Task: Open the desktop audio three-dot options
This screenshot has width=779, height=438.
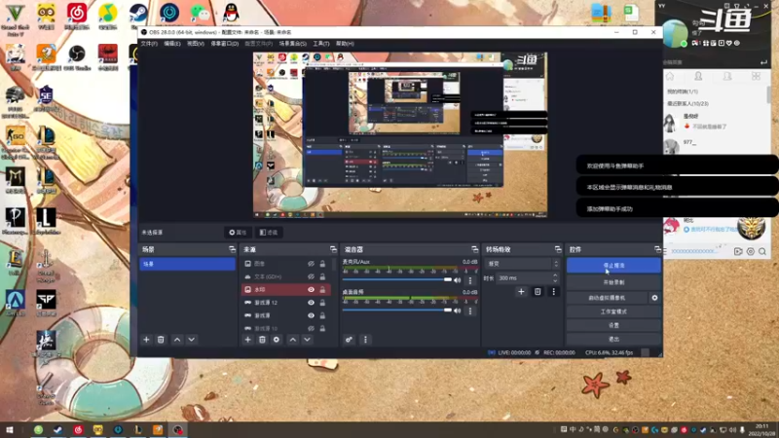Action: (x=470, y=311)
